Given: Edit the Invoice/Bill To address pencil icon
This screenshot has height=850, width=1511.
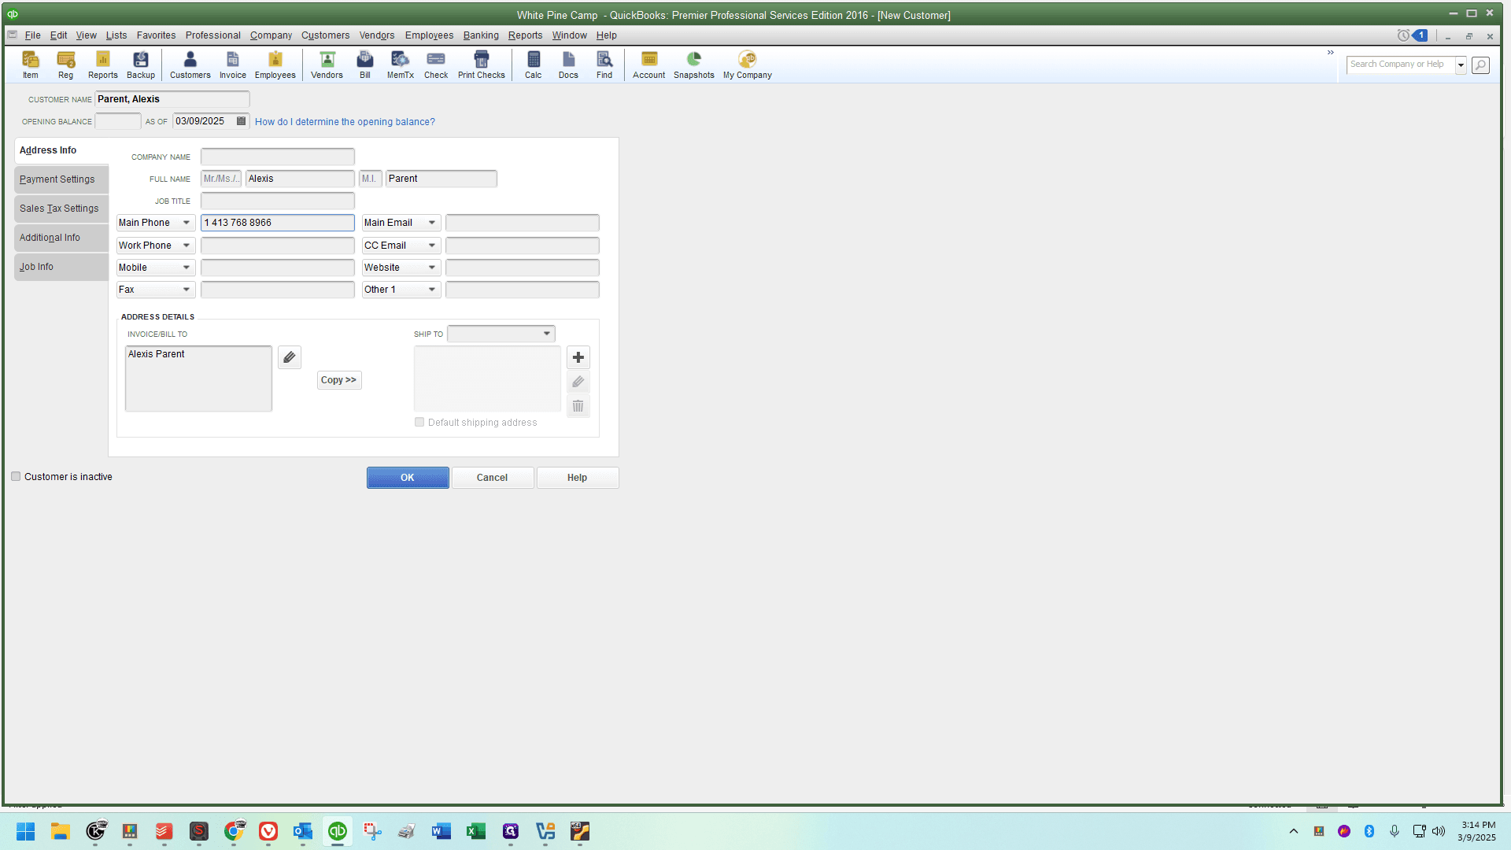Looking at the screenshot, I should (290, 357).
